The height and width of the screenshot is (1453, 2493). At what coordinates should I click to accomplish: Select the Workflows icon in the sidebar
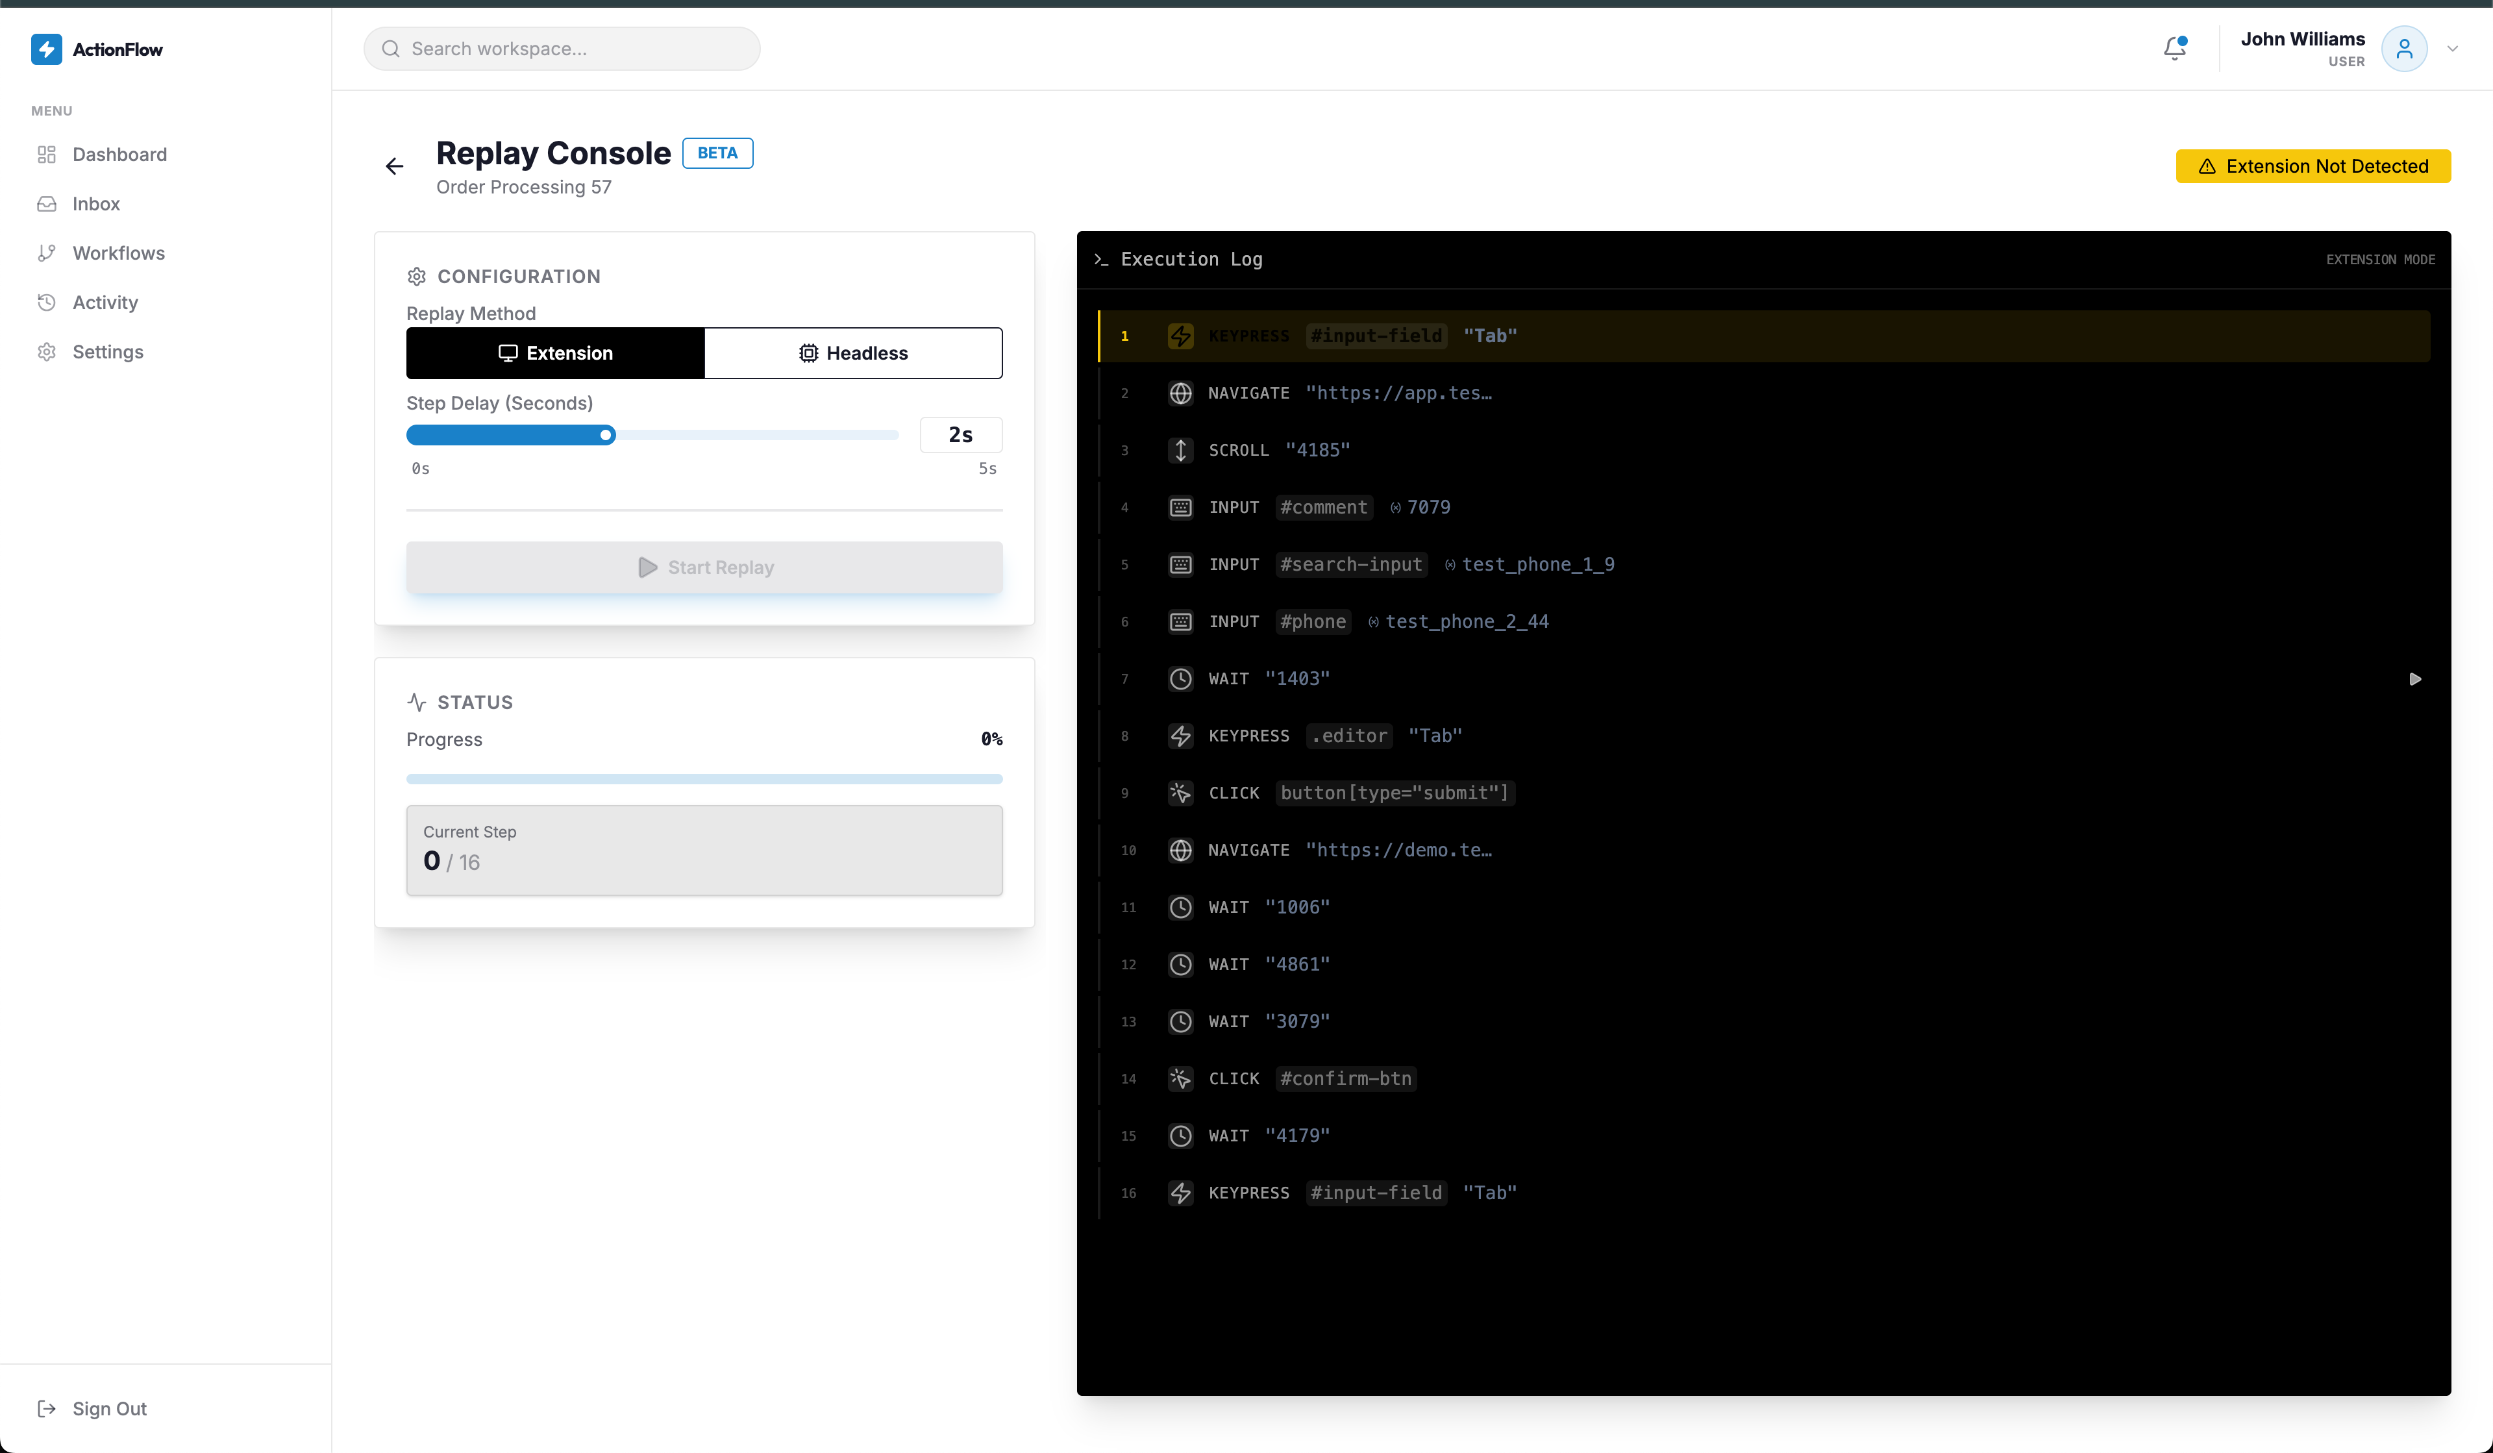point(47,253)
